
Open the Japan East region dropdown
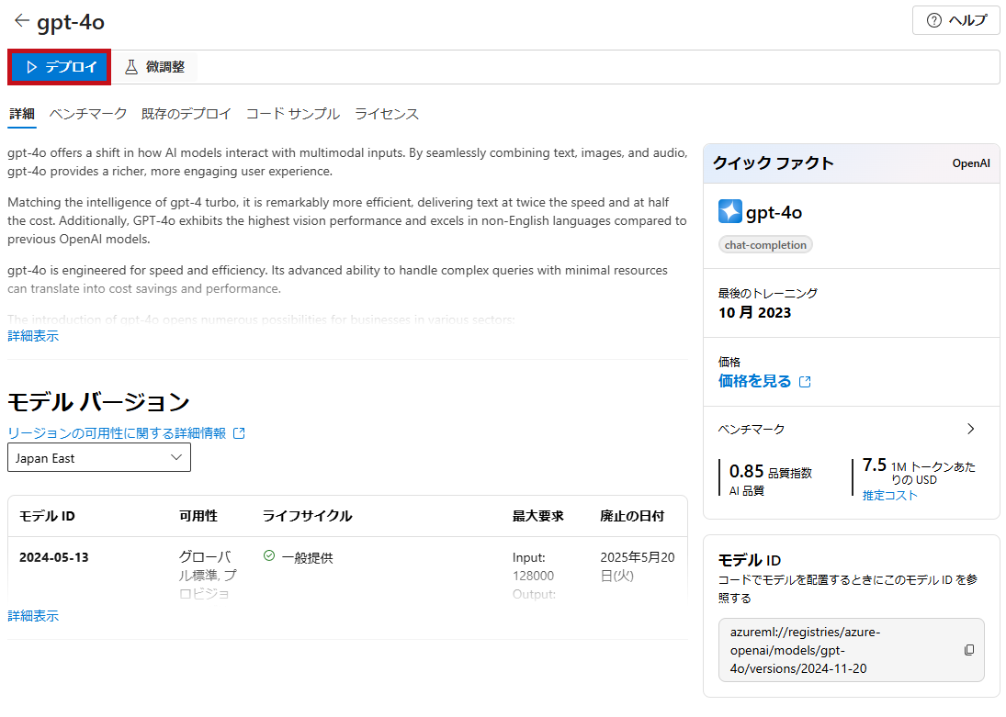pyautogui.click(x=99, y=457)
